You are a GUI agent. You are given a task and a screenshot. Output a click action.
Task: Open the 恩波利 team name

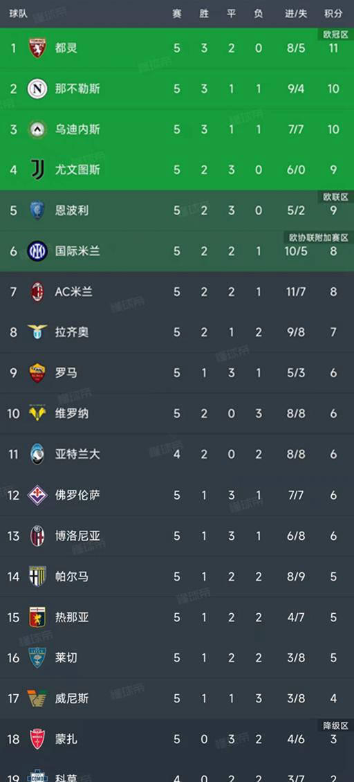(72, 210)
